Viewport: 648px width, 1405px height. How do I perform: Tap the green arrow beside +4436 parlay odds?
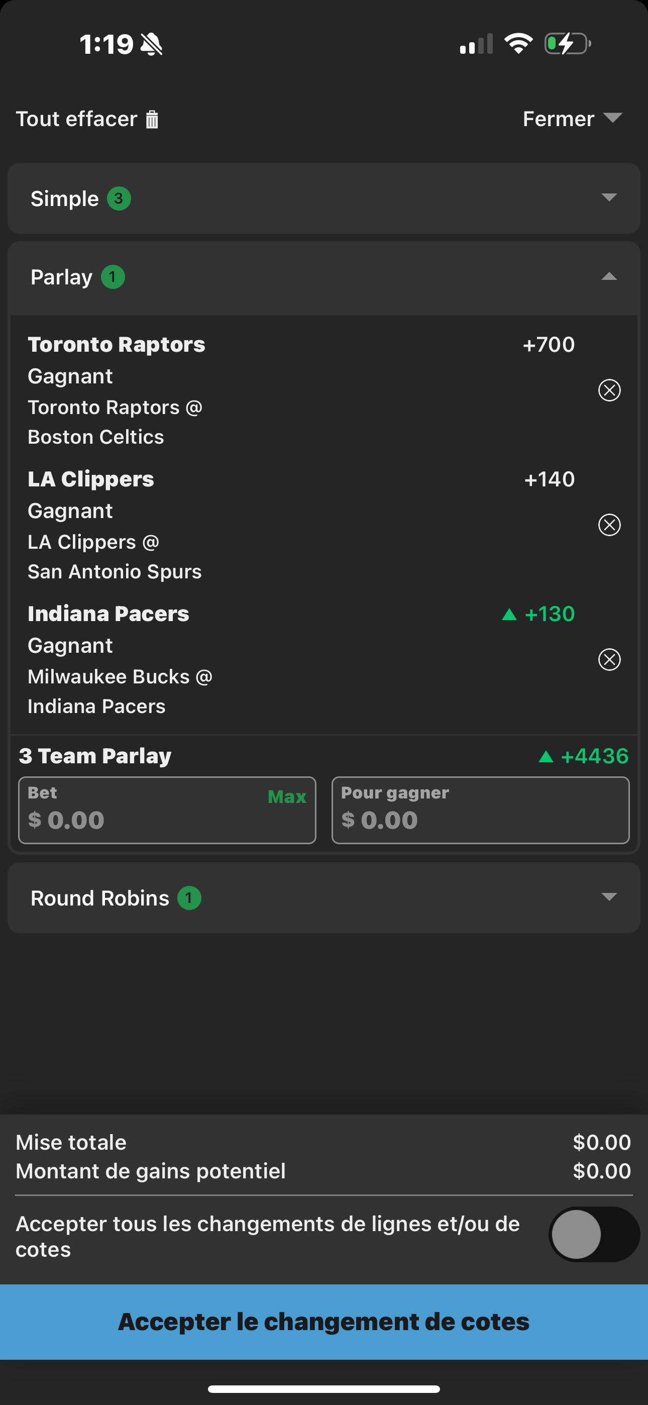tap(546, 756)
